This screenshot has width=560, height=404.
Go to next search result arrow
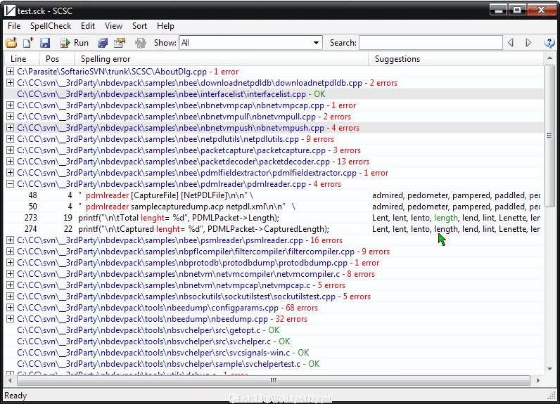pos(528,43)
